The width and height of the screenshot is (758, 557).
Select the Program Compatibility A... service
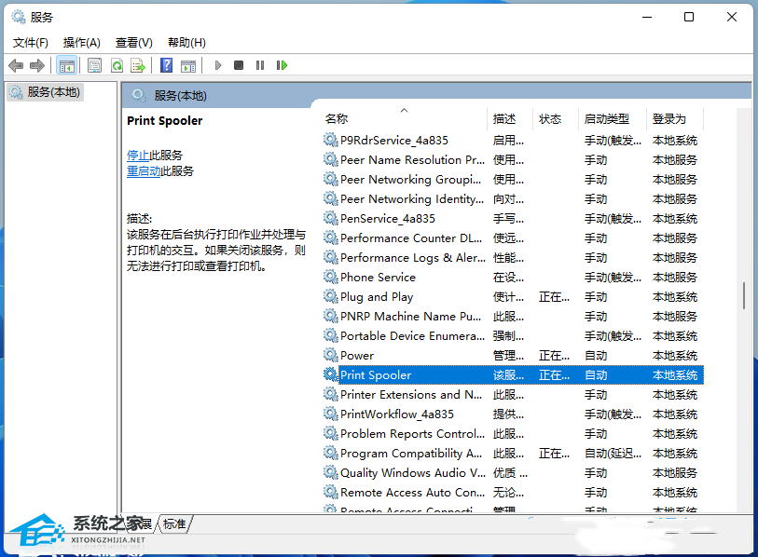pos(513,453)
